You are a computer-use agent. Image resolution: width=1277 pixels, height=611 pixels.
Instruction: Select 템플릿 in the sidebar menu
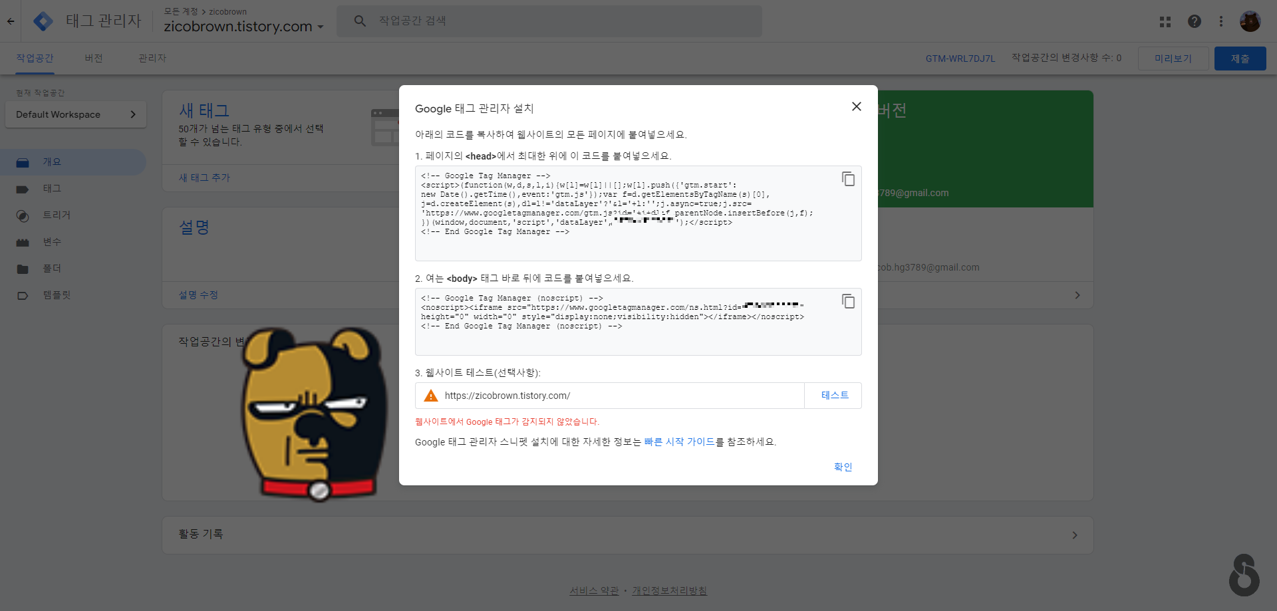(57, 295)
